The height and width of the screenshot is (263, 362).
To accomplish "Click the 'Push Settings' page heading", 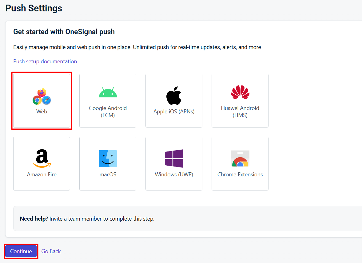I will click(x=34, y=8).
